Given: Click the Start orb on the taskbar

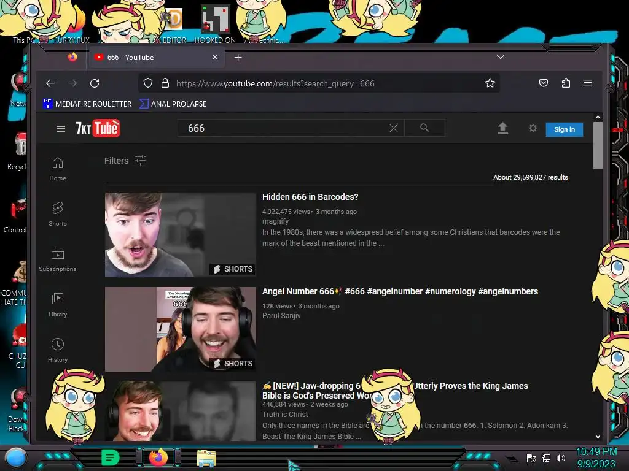Looking at the screenshot, I should pyautogui.click(x=16, y=458).
